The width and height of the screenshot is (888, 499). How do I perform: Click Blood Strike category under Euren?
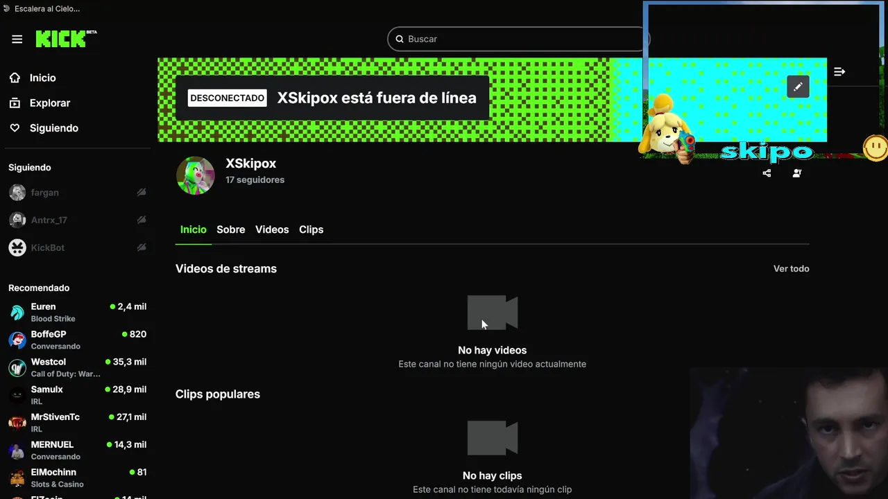click(x=53, y=319)
